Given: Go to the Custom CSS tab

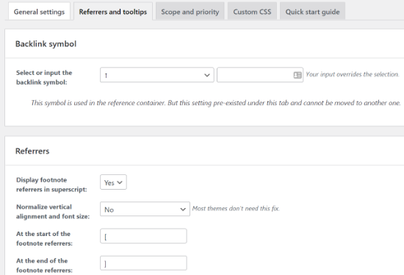Looking at the screenshot, I should [252, 12].
